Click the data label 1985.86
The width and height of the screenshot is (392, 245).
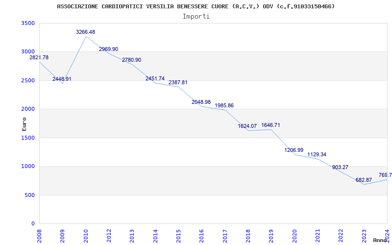click(224, 105)
